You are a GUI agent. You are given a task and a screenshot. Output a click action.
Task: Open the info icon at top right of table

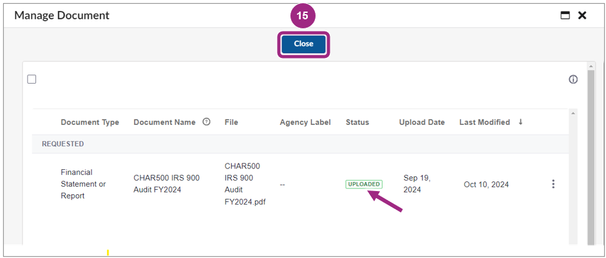tap(573, 80)
